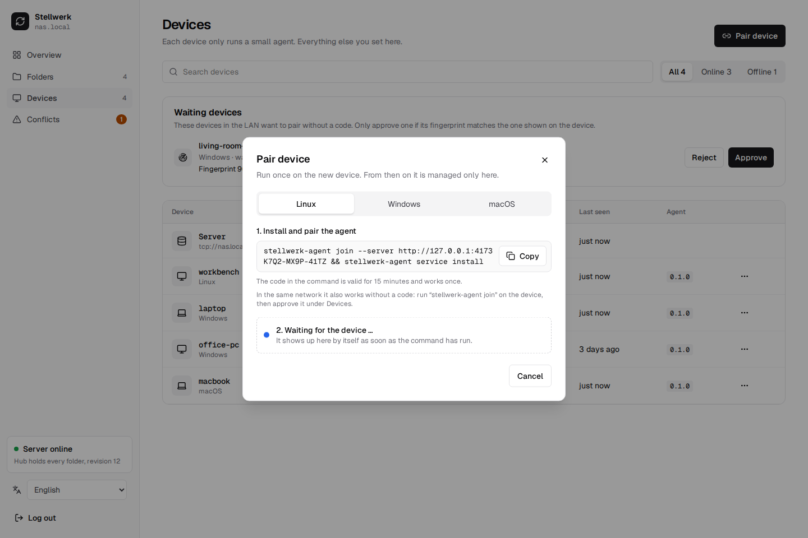Reject the waiting living-room device
The width and height of the screenshot is (808, 538).
[x=704, y=157]
